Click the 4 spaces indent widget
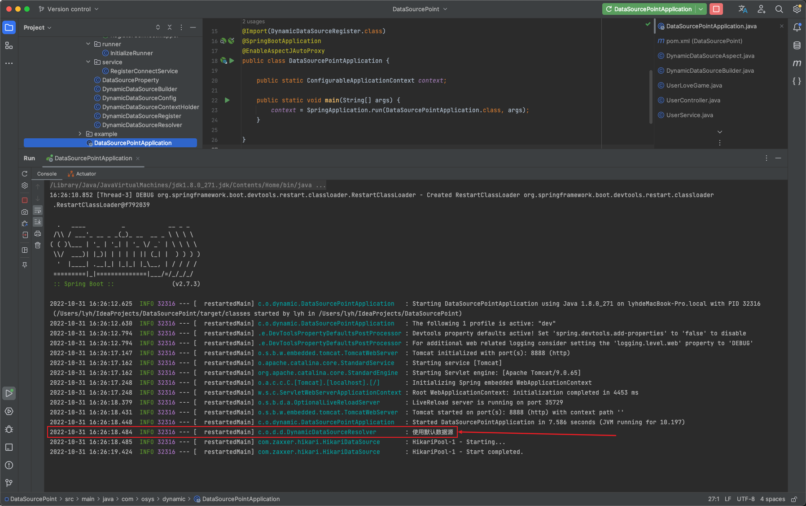Screen dimensions: 806x506 point(772,499)
